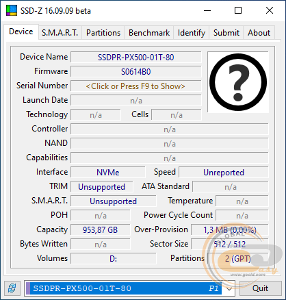286x300 pixels.
Task: Click the Interface value NVMe
Action: (108, 173)
